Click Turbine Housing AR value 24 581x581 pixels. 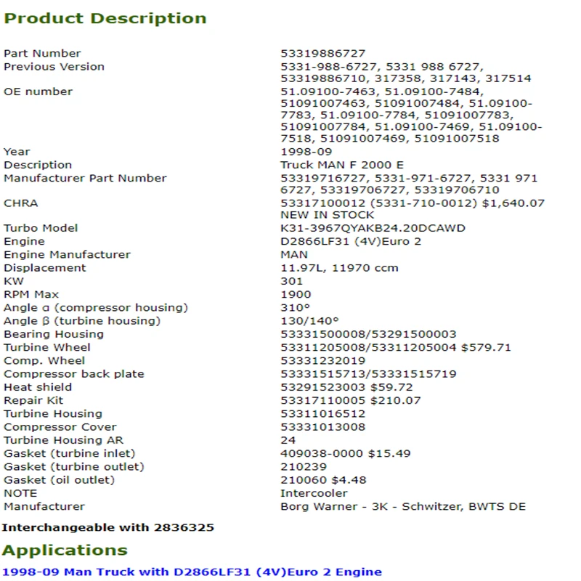point(288,440)
